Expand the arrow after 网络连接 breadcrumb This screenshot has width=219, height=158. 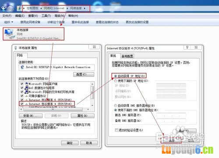[85, 8]
